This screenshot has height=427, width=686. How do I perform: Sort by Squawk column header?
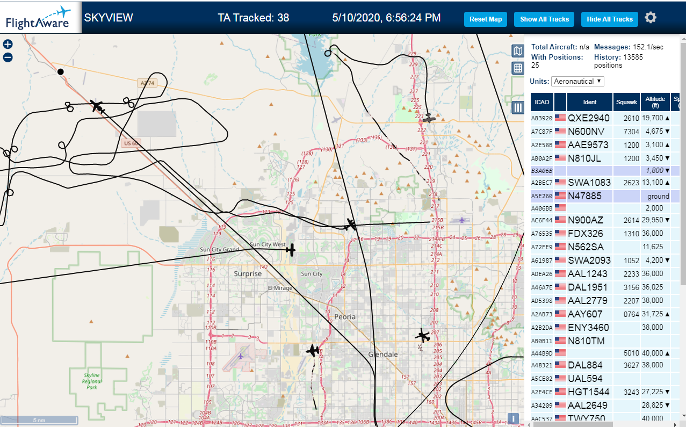(626, 102)
